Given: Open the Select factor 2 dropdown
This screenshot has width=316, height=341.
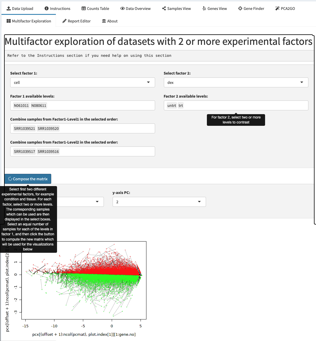Looking at the screenshot, I should pyautogui.click(x=236, y=82).
